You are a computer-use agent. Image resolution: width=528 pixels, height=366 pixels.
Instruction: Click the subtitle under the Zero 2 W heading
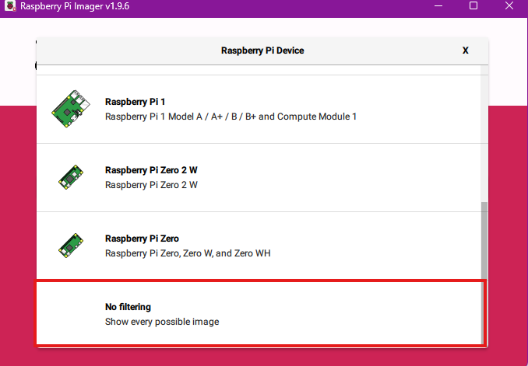[x=151, y=185]
